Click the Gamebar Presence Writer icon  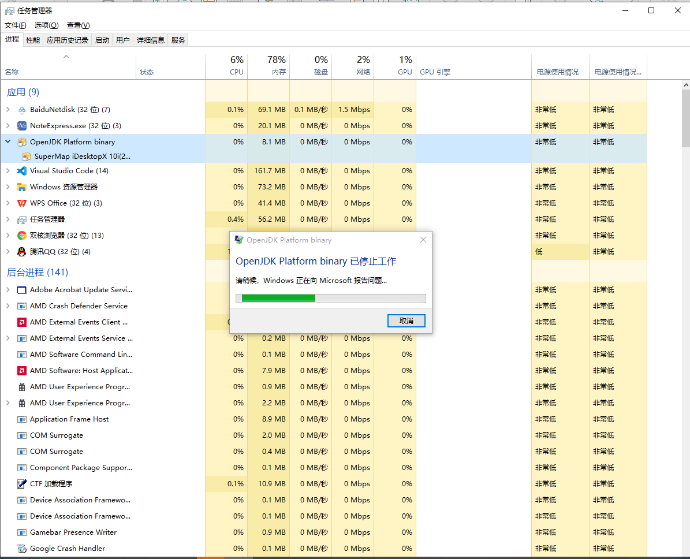[x=21, y=532]
